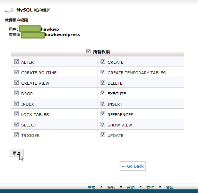Click the CREATE ROUTINE label text
Screen dimensions: 198x193
click(x=39, y=73)
